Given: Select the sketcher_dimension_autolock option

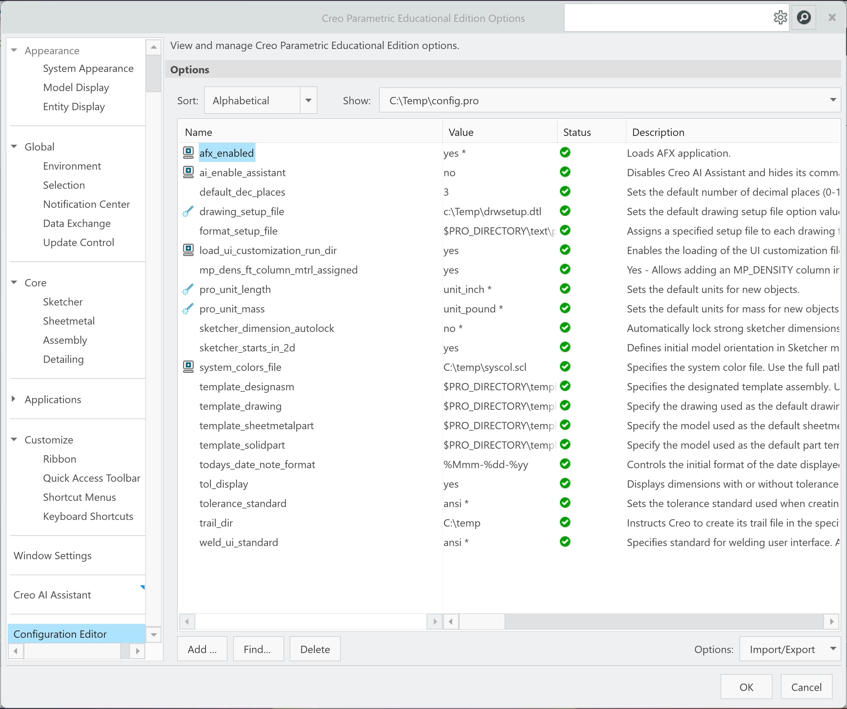Looking at the screenshot, I should (267, 328).
